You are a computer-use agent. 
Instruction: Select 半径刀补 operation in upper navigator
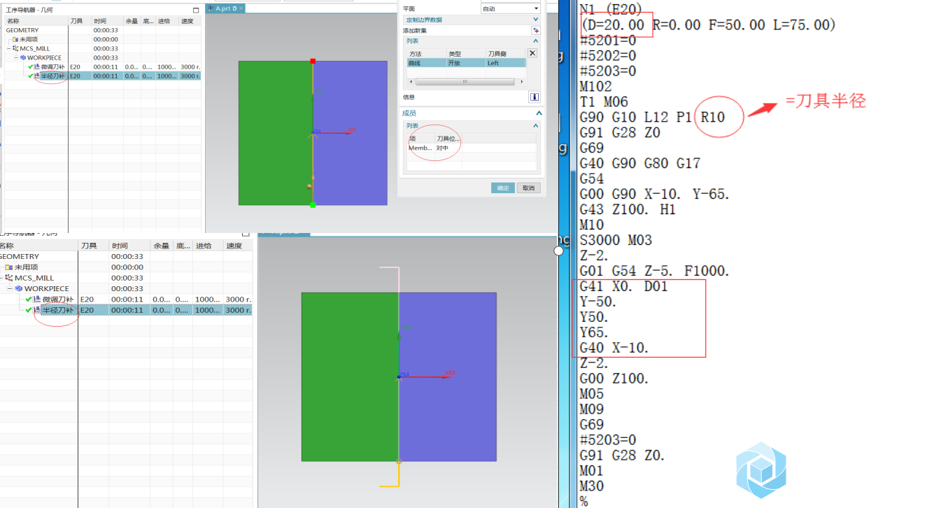pos(53,76)
